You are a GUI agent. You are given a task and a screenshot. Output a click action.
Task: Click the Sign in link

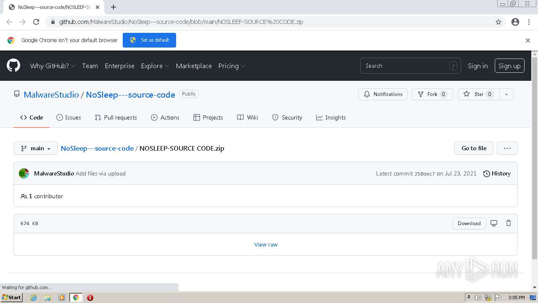point(478,66)
